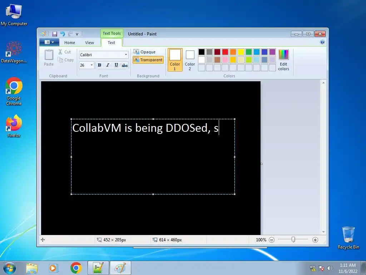The width and height of the screenshot is (366, 275).
Task: Pick the black color swatch
Action: [202, 52]
